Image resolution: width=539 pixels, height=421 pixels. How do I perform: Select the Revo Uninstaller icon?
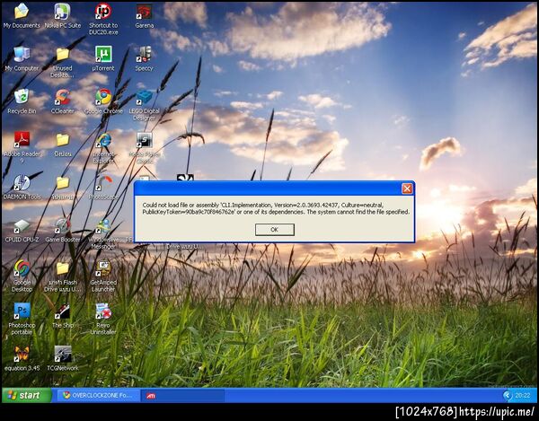[x=103, y=319]
